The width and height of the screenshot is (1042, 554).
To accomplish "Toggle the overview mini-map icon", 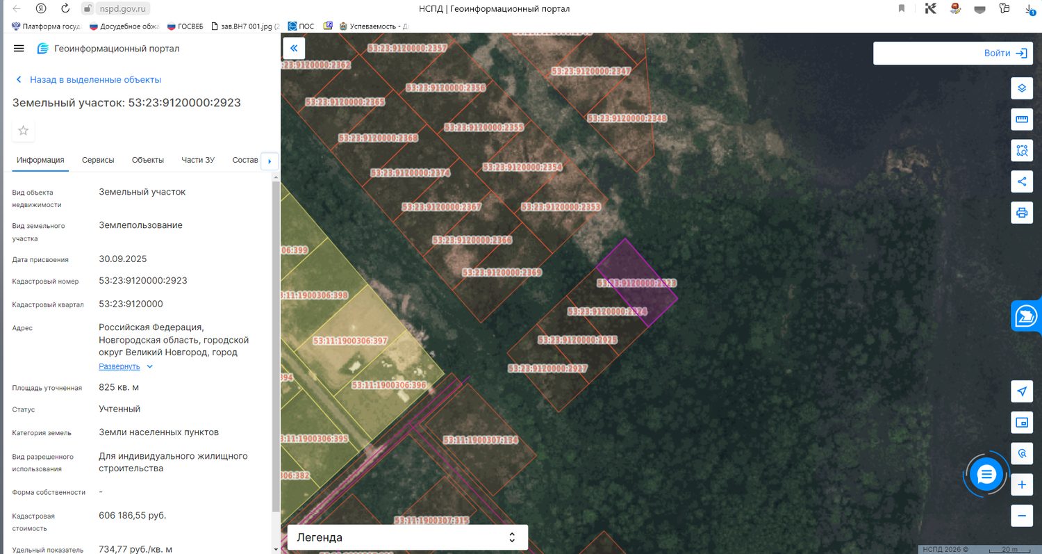I will [1022, 423].
